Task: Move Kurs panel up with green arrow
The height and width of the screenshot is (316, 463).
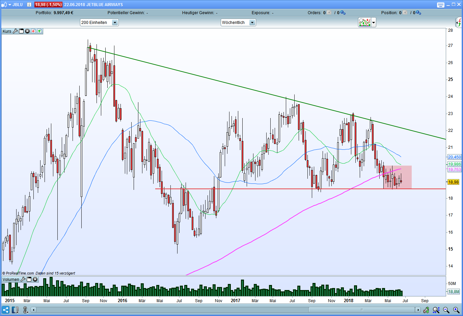Action: coord(39,31)
